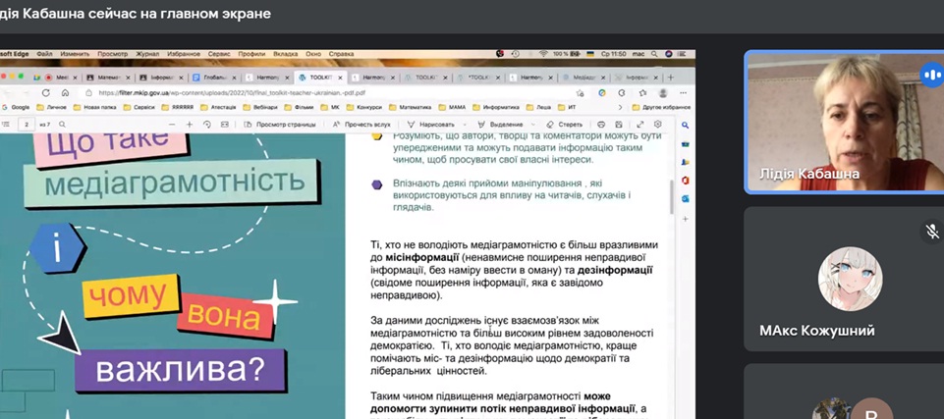Select МАкс Кожушний participant tile
Screen dimensions: 944x419
(846, 279)
